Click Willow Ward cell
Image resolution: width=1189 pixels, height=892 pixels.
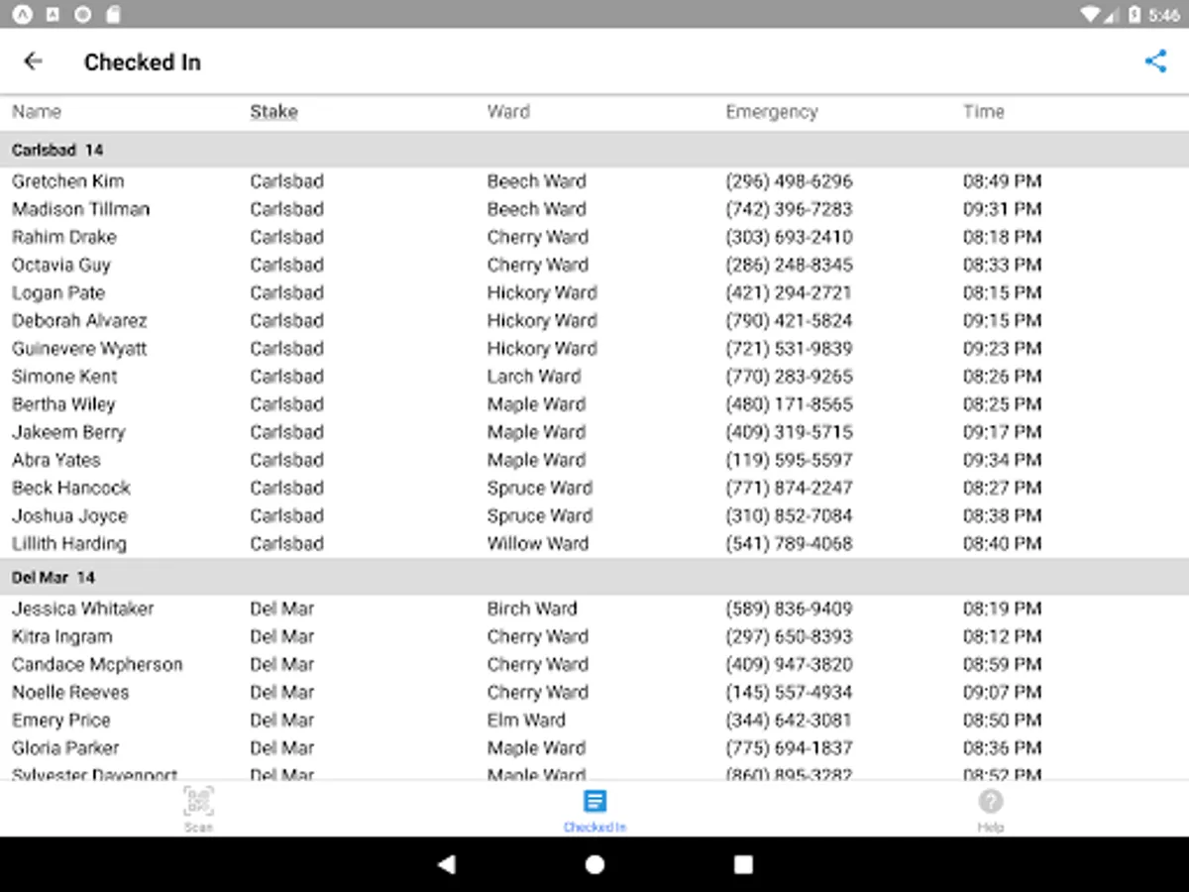[x=538, y=542]
